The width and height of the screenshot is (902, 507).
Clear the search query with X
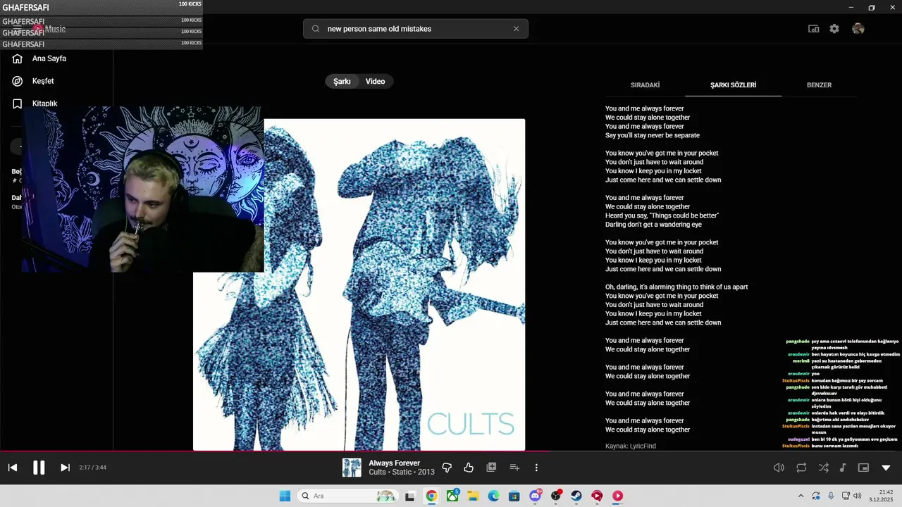516,29
